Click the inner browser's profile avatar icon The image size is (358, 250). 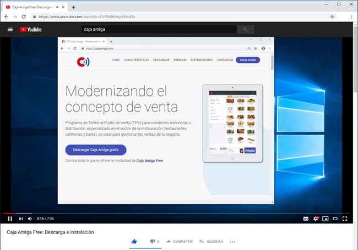tap(263, 49)
